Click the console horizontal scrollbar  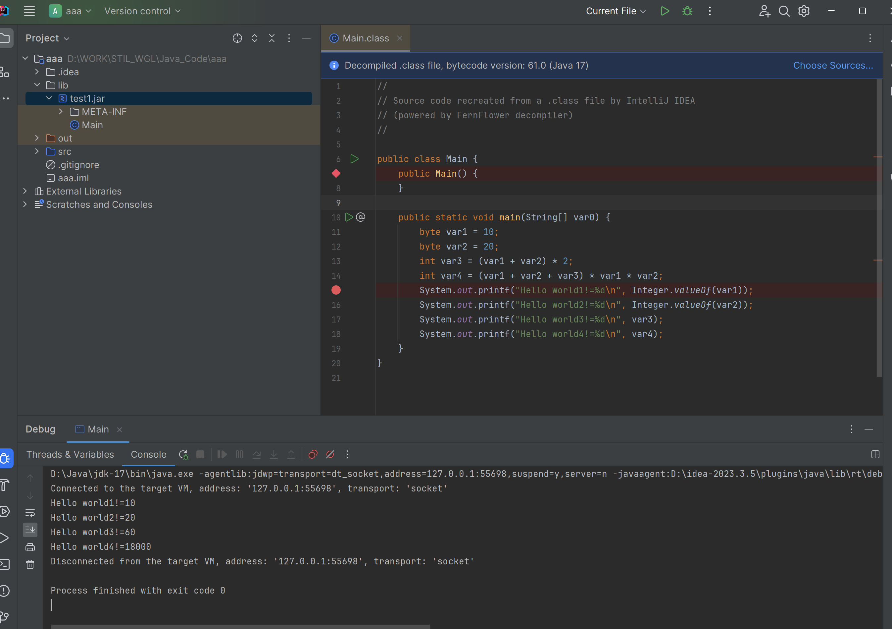[x=240, y=626]
